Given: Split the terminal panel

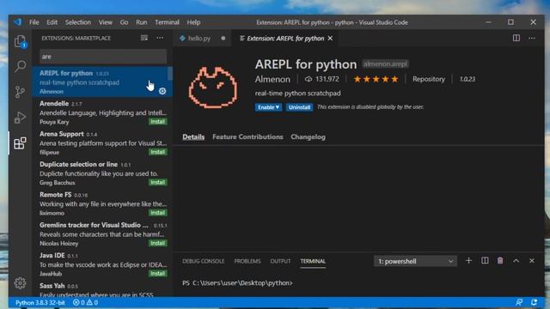Looking at the screenshot, I should [x=485, y=261].
